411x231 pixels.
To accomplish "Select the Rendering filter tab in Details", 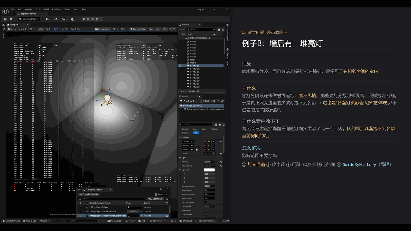I will pyautogui.click(x=214, y=129).
